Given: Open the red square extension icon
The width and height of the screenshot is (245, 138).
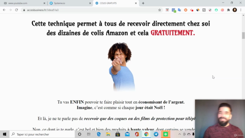Looking at the screenshot, I should point(167,10).
